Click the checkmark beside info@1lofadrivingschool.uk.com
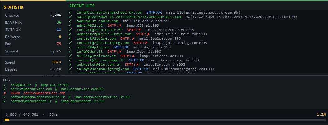 [x=70, y=12]
